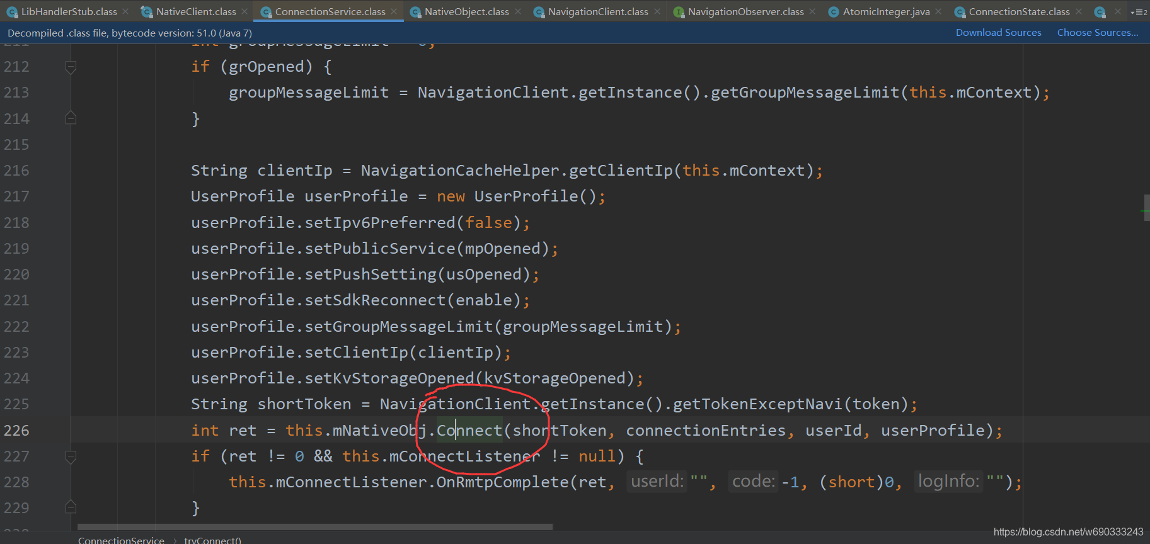Click the ConnectionService breadcrumb
Image resolution: width=1150 pixels, height=544 pixels.
click(x=121, y=540)
